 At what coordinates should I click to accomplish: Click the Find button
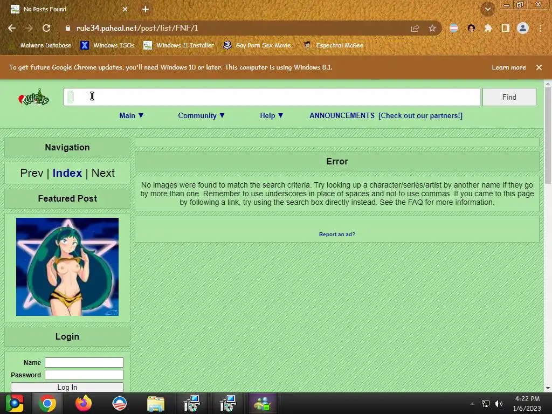click(509, 97)
